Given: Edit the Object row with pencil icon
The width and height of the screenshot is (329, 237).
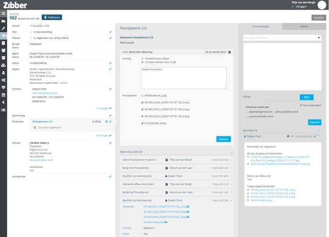Looking at the screenshot, I should click(x=110, y=70).
